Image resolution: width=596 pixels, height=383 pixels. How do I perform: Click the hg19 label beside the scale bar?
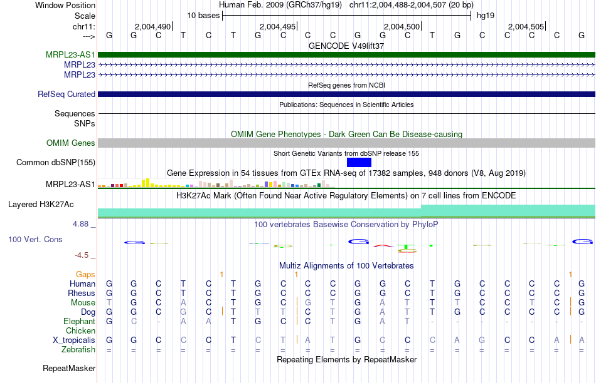(486, 16)
